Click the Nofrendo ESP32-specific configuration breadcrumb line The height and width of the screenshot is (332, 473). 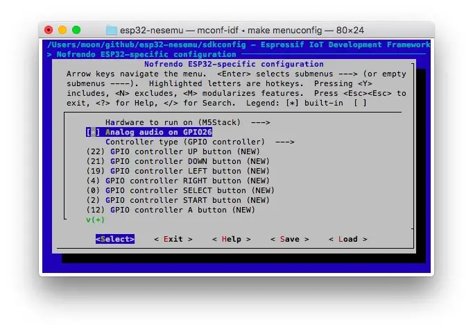click(x=141, y=54)
